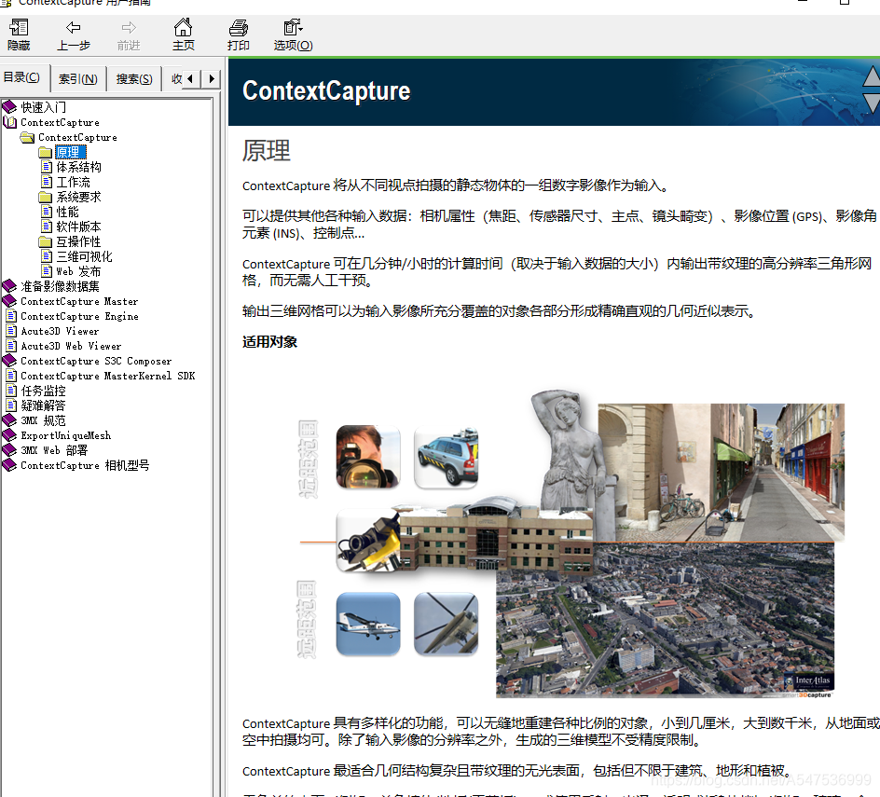Image resolution: width=880 pixels, height=797 pixels.
Task: Open the ContextCapture MasterKernel SDK topic
Action: (108, 376)
